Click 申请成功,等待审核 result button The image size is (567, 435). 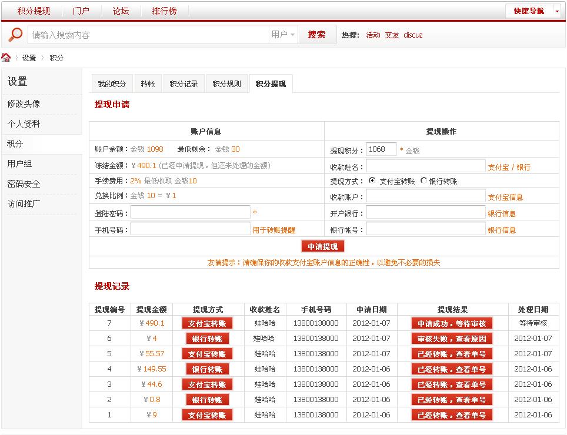point(452,323)
